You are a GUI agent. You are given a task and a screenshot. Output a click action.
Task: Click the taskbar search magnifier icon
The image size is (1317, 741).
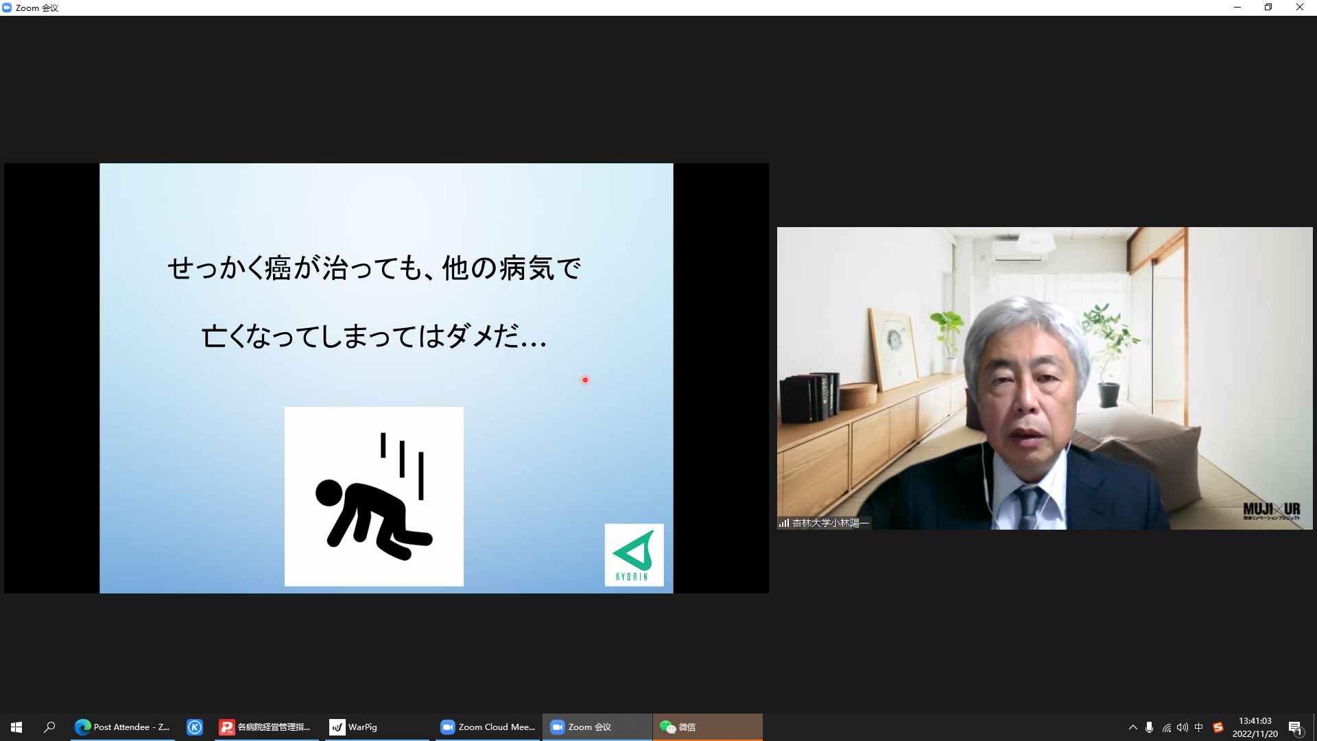tap(49, 727)
